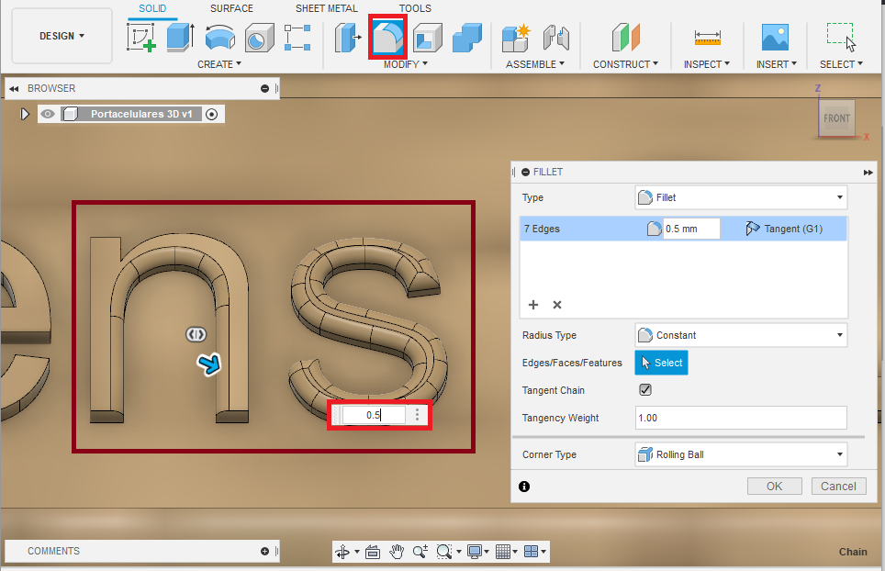This screenshot has height=571, width=885.
Task: Select the Press Pull tool
Action: 348,38
